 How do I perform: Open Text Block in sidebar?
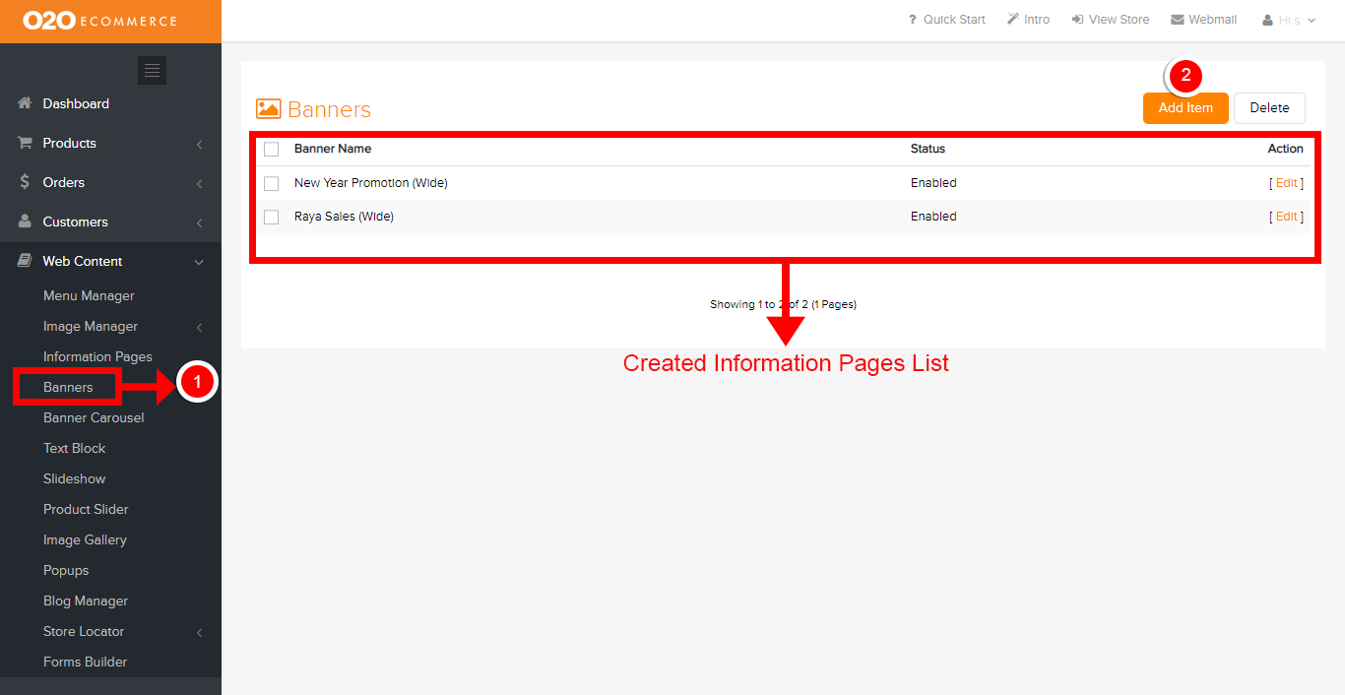pyautogui.click(x=74, y=448)
